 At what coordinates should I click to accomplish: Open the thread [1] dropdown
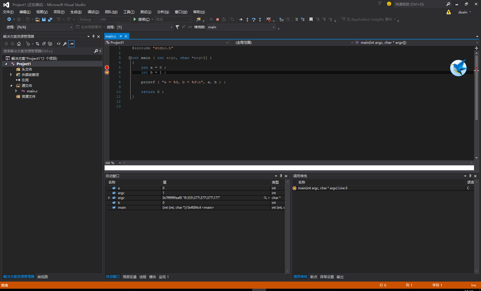(145, 27)
